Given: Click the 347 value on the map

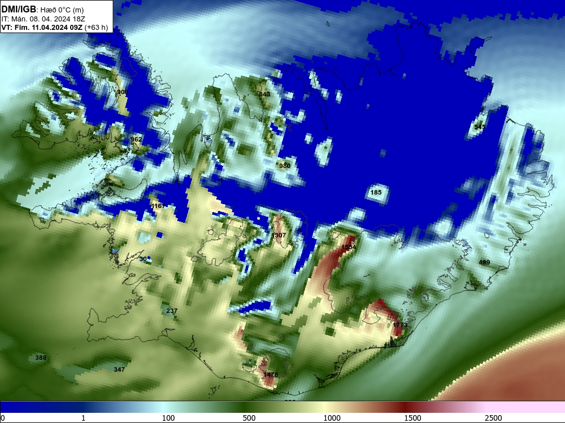Looking at the screenshot, I should pos(119,370).
